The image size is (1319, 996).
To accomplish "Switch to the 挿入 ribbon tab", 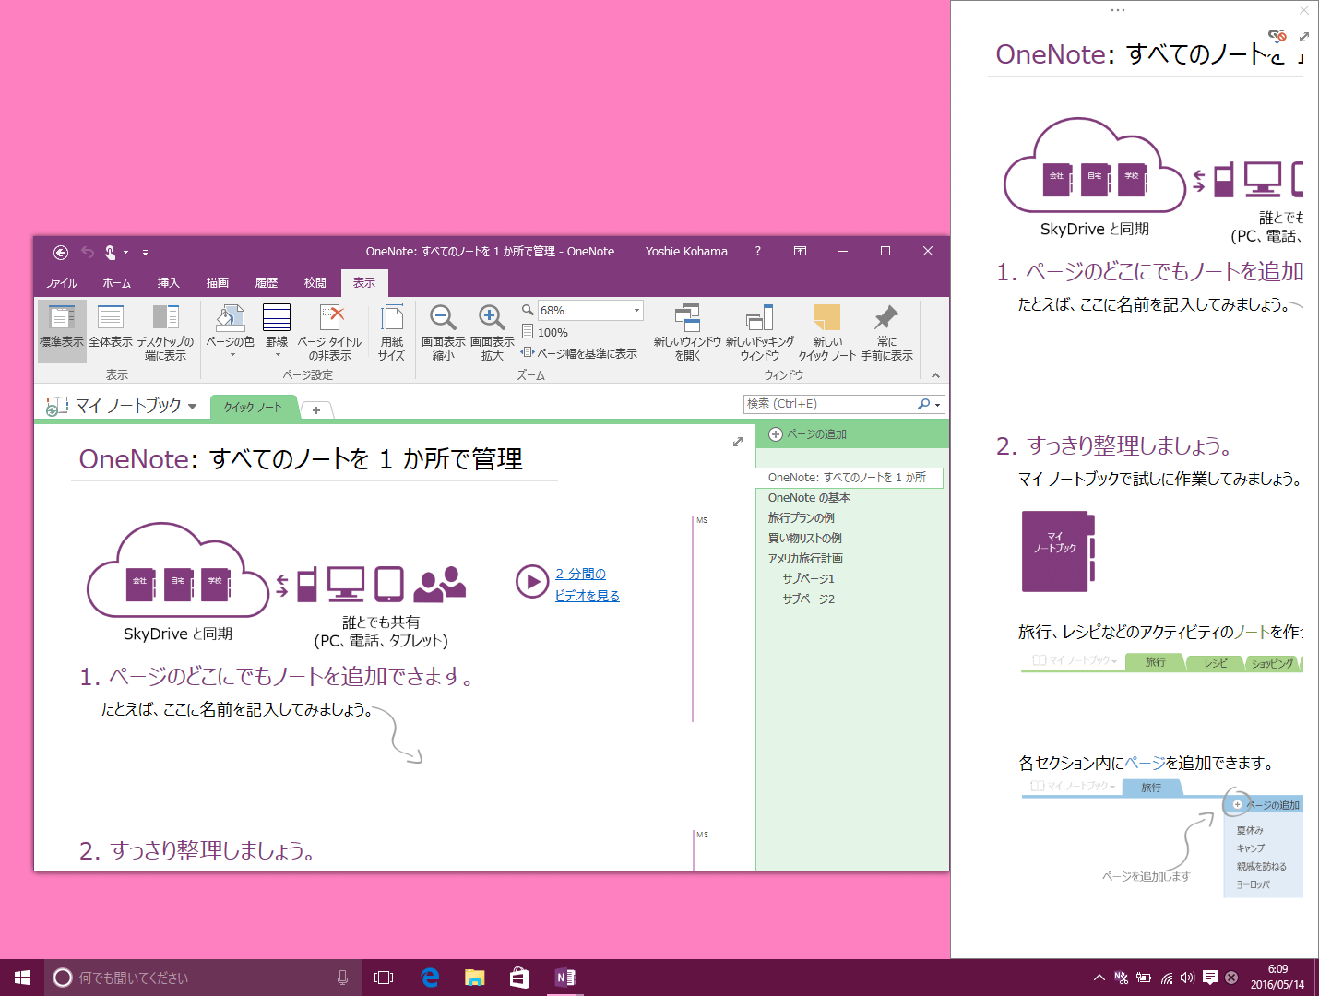I will [168, 283].
